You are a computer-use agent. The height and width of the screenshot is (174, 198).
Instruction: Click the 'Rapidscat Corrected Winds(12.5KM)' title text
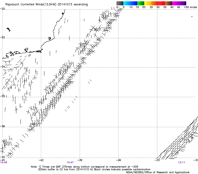pos(31,4)
